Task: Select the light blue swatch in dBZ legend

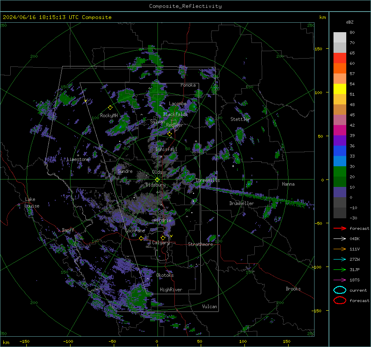Action: (x=340, y=161)
